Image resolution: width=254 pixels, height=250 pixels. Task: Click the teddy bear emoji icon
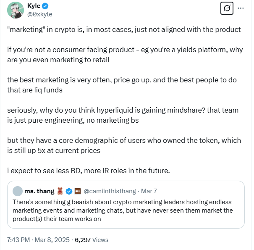[x=60, y=191]
